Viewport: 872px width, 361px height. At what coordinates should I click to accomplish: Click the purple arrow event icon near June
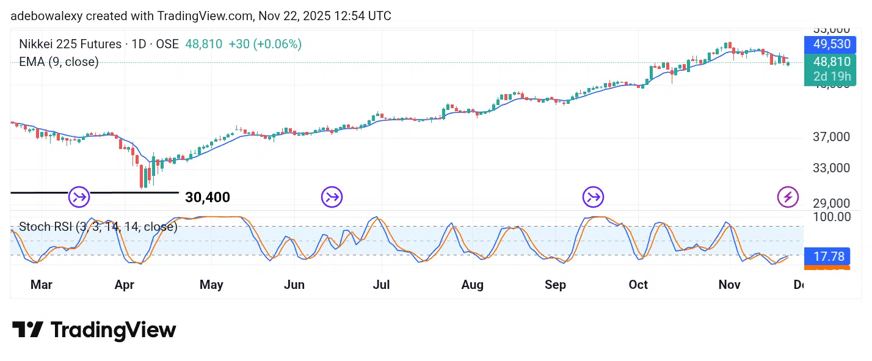coord(332,197)
